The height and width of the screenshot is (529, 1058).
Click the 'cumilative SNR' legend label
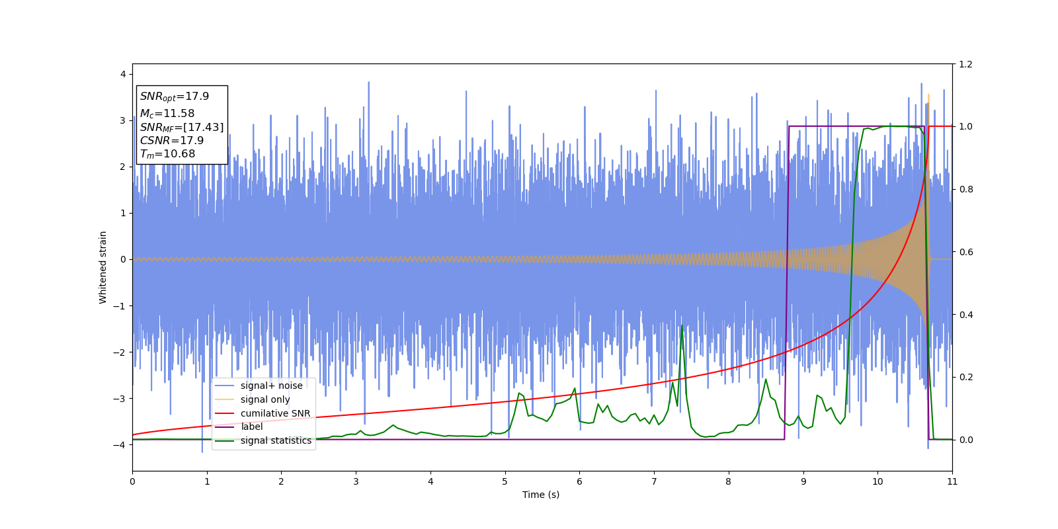[x=275, y=413]
